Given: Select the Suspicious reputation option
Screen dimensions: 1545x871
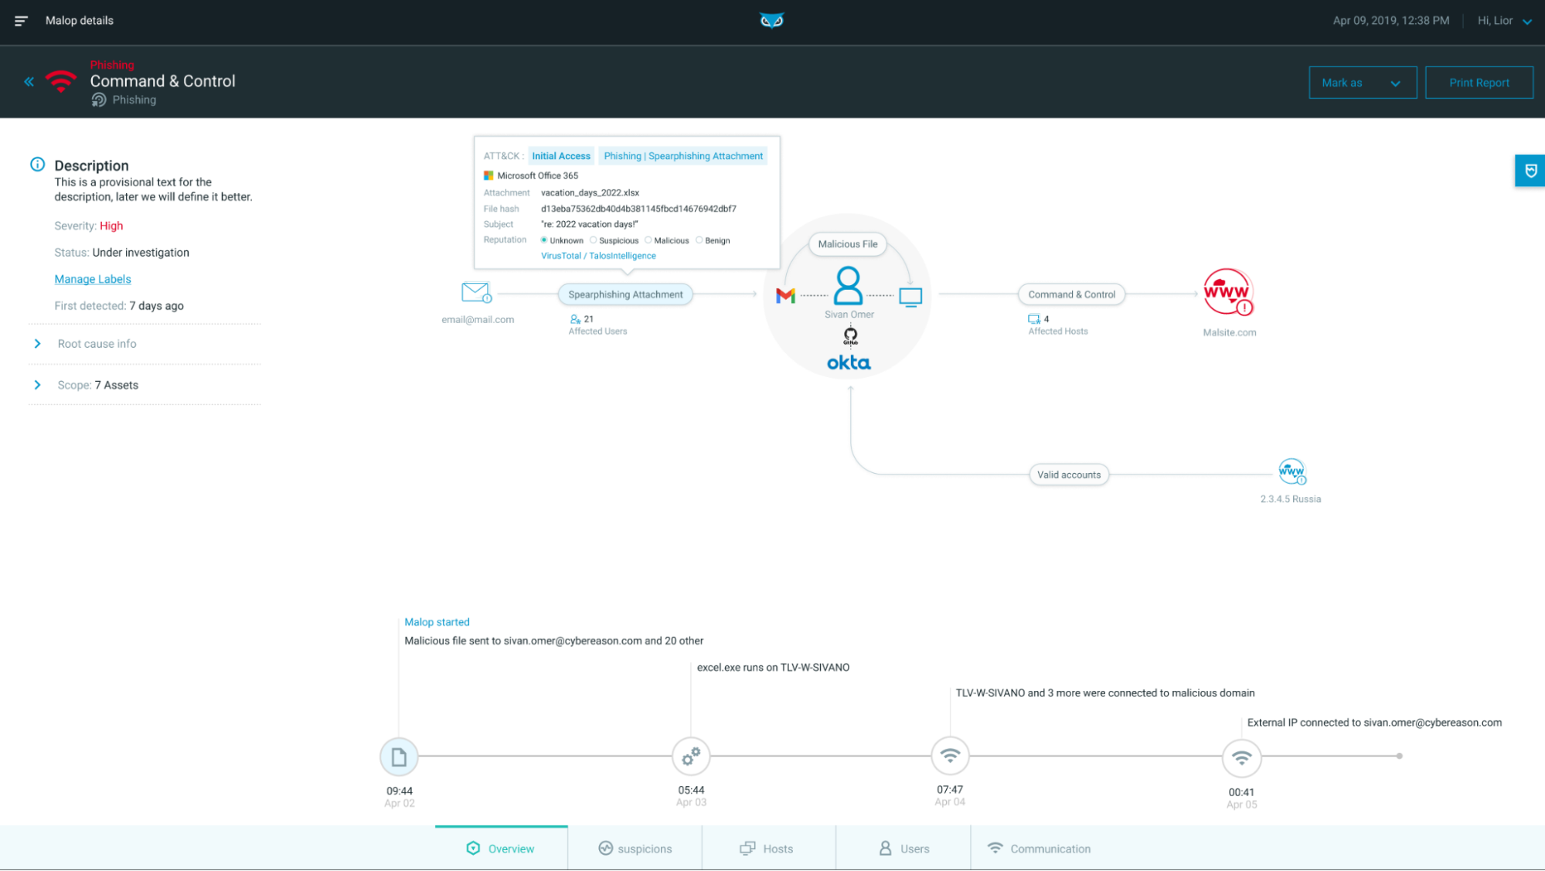Looking at the screenshot, I should point(593,240).
